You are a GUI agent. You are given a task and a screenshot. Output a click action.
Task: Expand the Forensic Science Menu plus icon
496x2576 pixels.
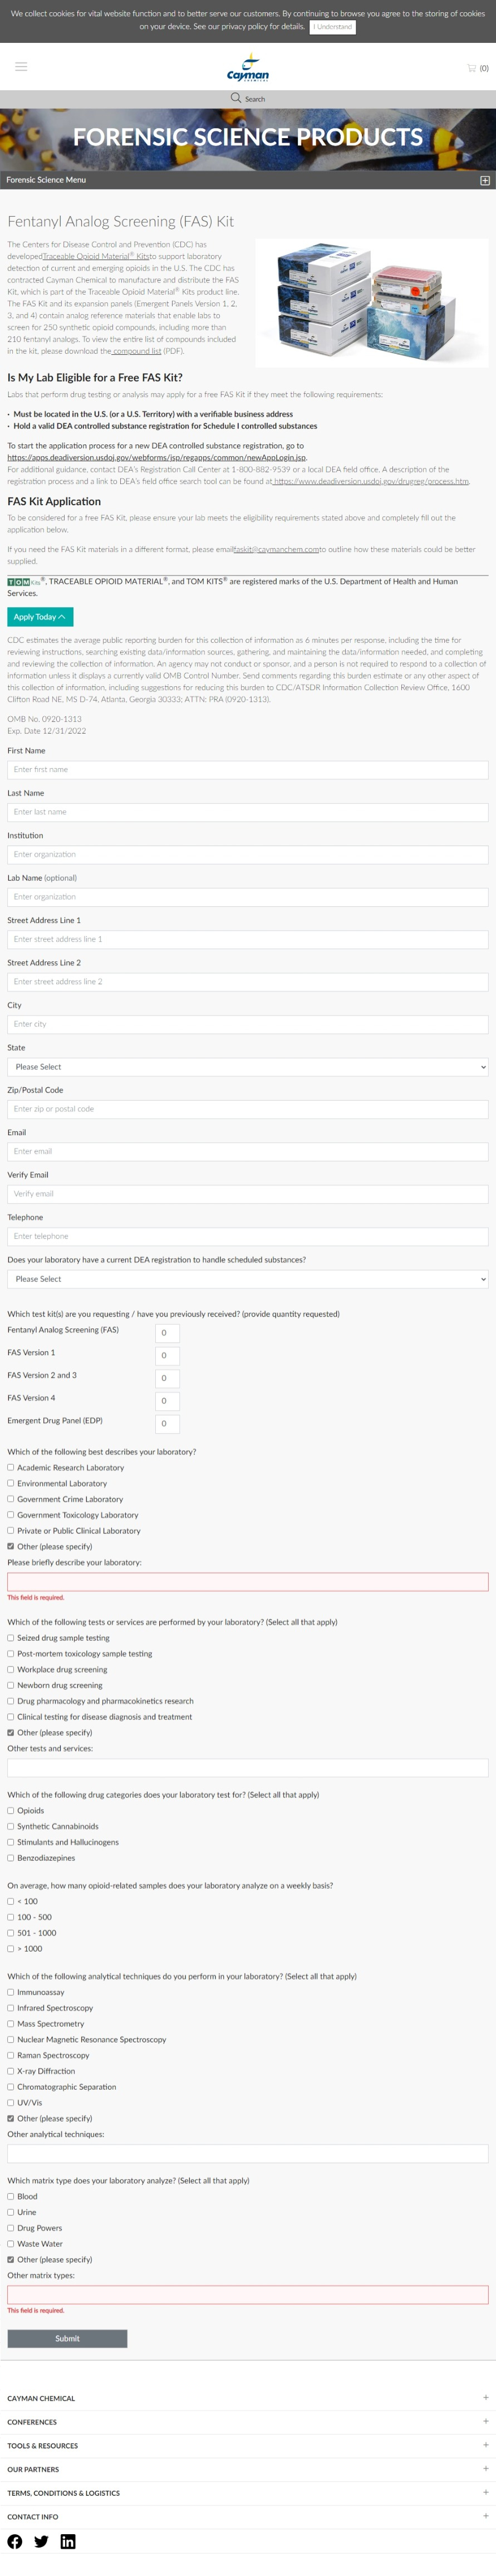[x=484, y=181]
